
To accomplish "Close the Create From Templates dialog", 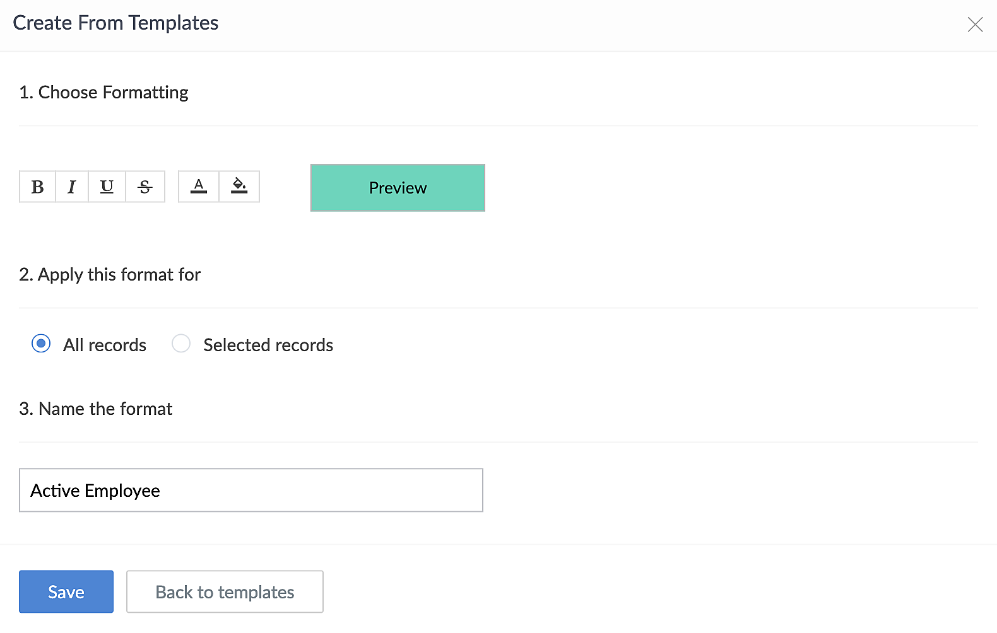I will [975, 25].
